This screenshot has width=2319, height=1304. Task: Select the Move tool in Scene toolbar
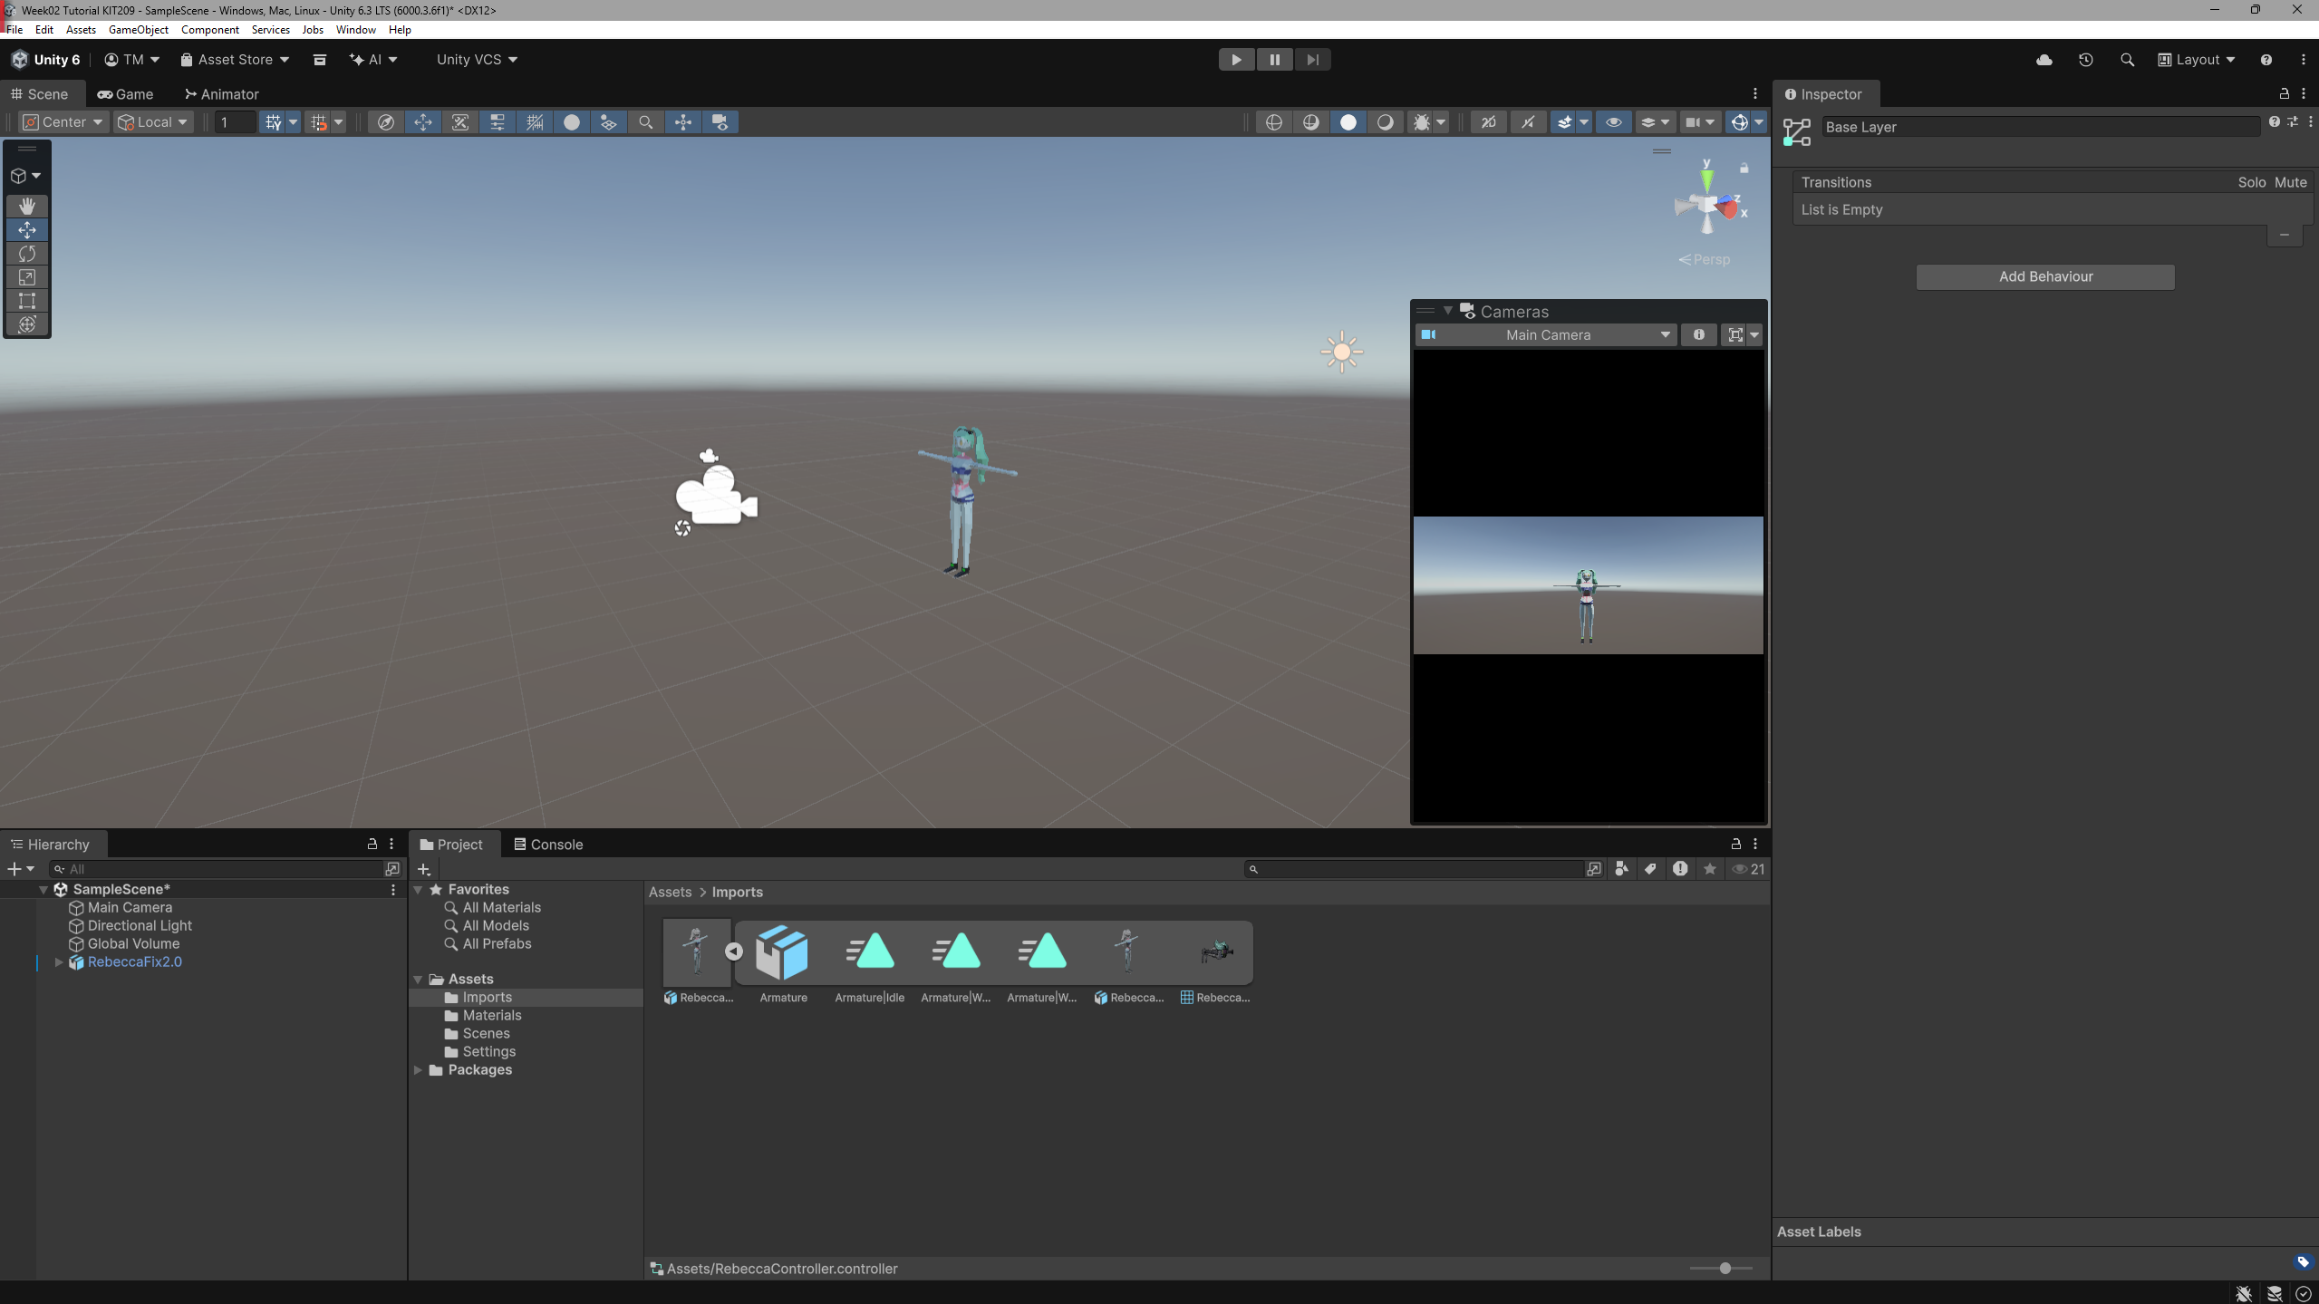[x=27, y=229]
